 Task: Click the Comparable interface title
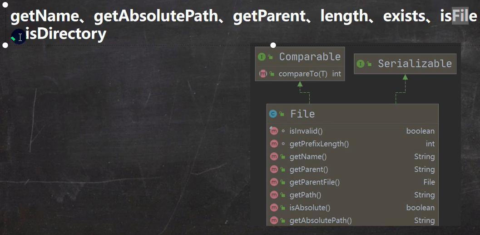[310, 57]
